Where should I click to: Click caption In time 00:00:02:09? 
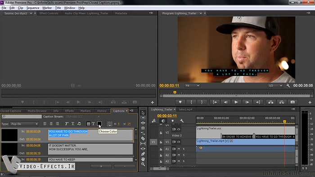click(x=33, y=131)
